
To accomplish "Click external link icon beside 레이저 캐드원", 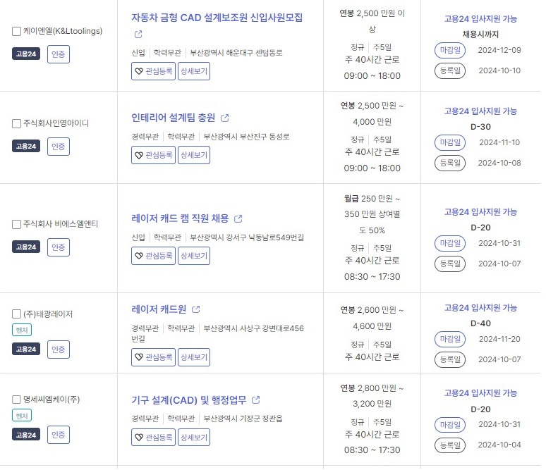I will pos(196,309).
